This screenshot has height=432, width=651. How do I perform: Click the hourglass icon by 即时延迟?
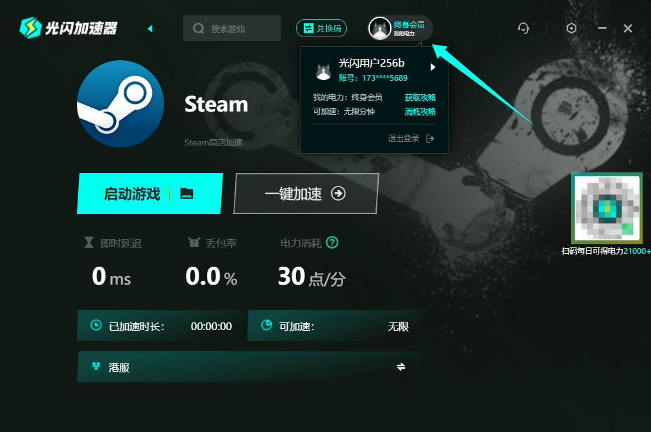(x=89, y=242)
